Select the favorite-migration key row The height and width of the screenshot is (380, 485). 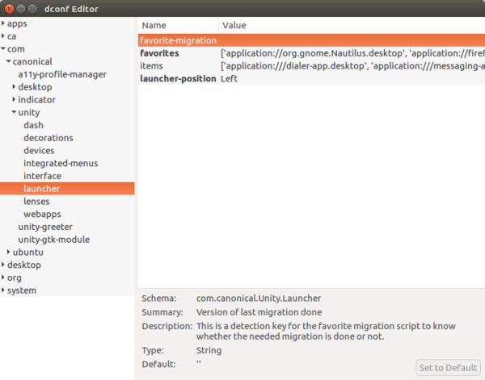(x=311, y=40)
